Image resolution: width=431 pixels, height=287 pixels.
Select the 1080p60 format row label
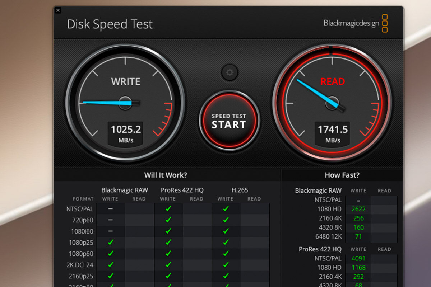pyautogui.click(x=81, y=254)
